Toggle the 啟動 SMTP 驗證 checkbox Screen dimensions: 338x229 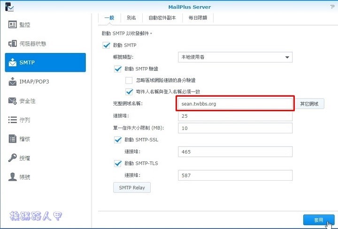[118, 69]
